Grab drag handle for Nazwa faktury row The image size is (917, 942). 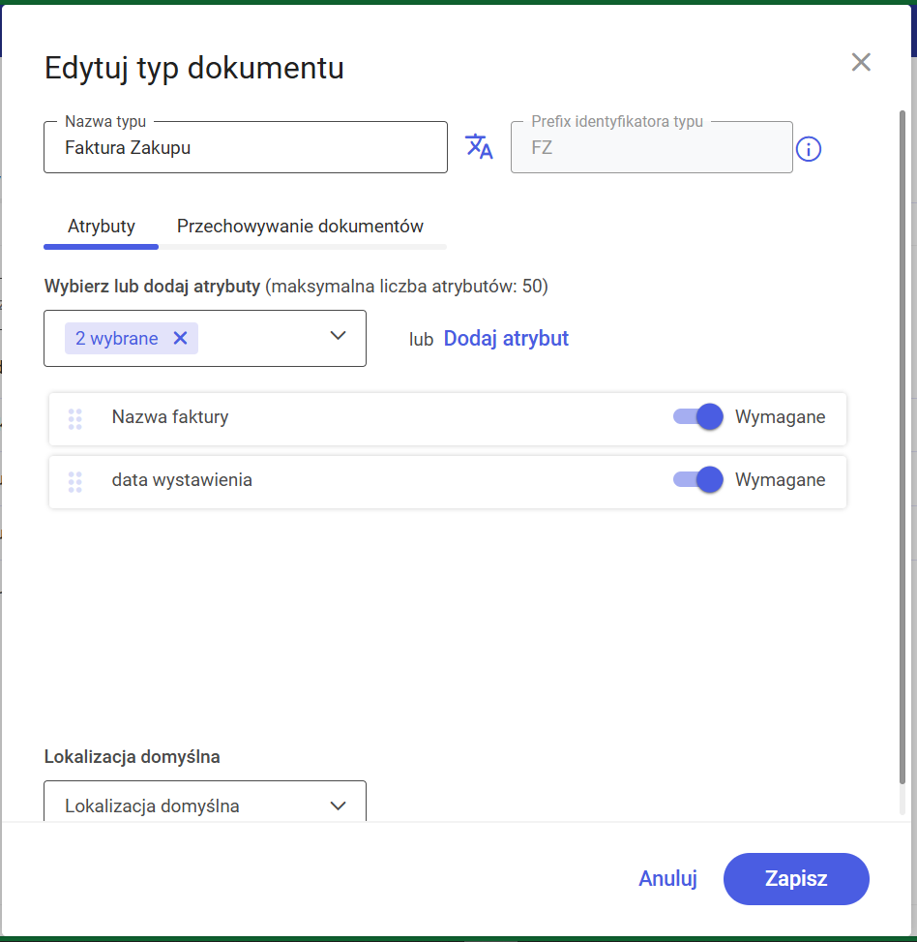pos(75,419)
